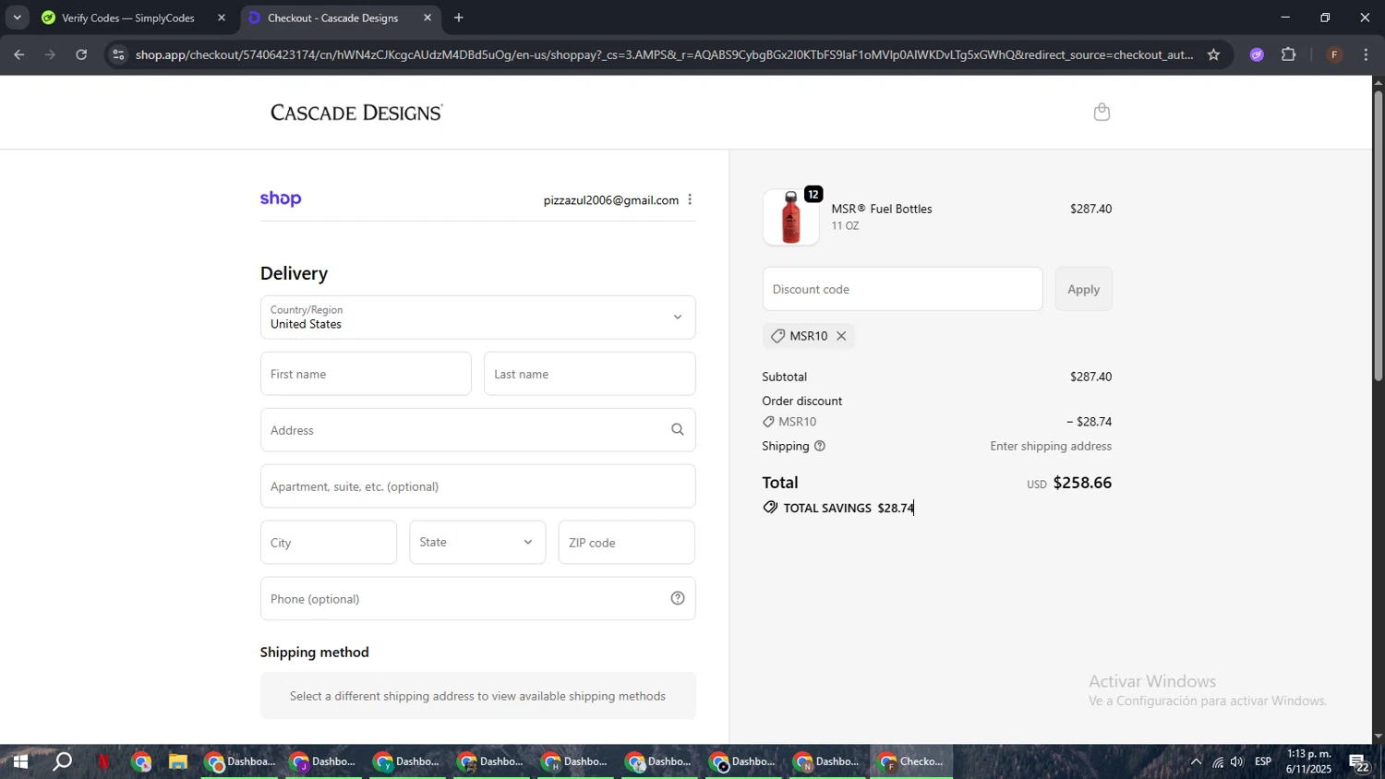Screen dimensions: 1385x779
Task: Click the address search magnifier icon
Action: [677, 429]
